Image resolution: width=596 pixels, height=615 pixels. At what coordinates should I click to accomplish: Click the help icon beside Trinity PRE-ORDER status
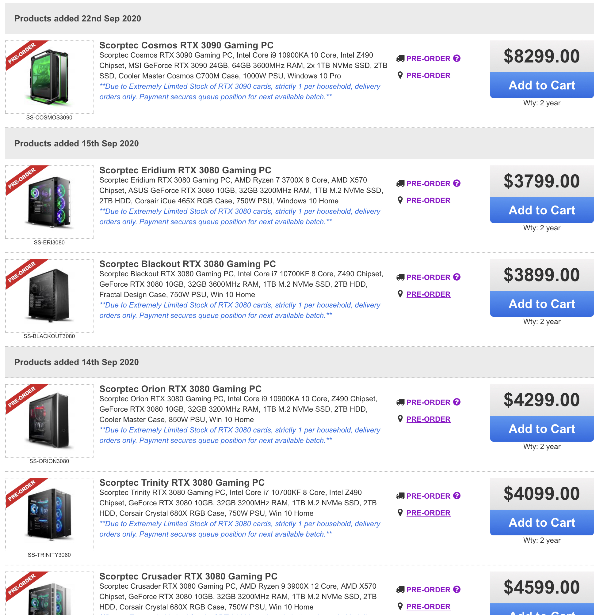[457, 496]
